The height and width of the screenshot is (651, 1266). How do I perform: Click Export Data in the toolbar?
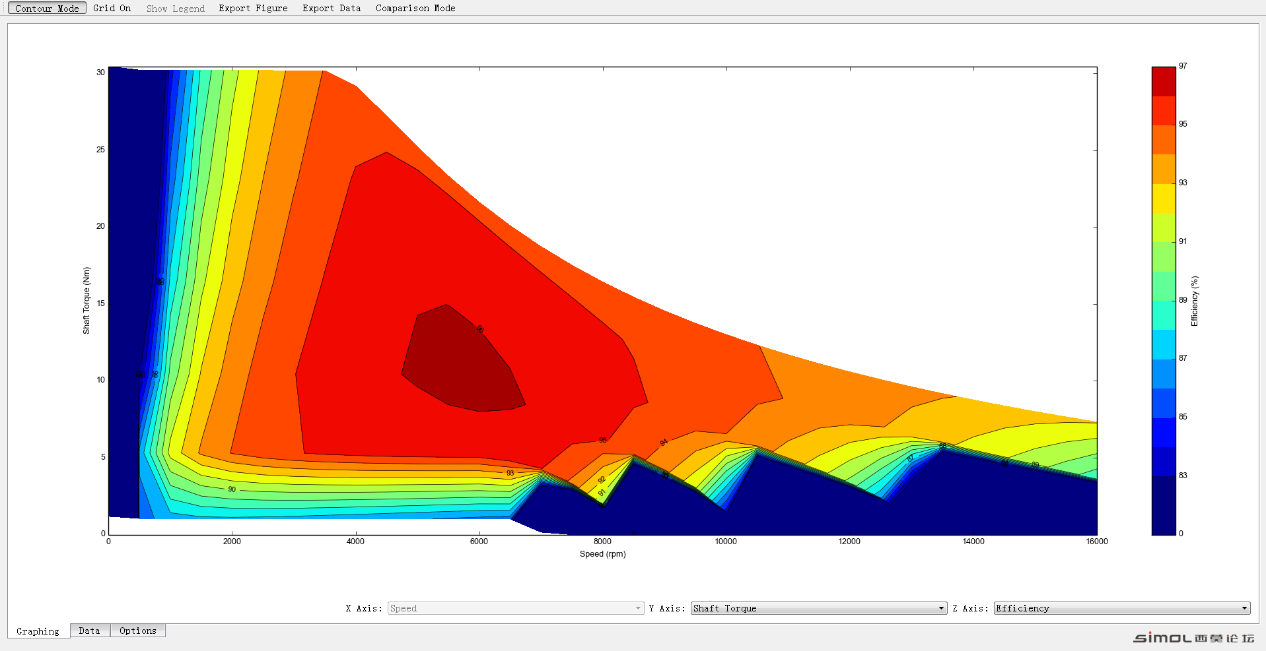click(x=332, y=8)
